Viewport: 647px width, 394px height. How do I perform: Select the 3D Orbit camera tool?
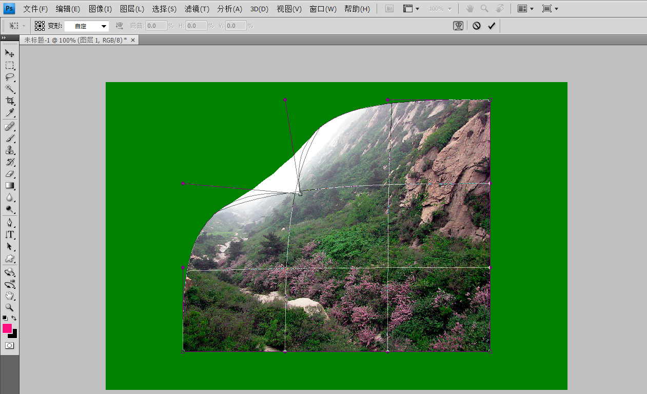point(9,284)
